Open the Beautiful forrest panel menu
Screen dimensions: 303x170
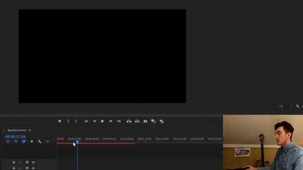pos(30,130)
